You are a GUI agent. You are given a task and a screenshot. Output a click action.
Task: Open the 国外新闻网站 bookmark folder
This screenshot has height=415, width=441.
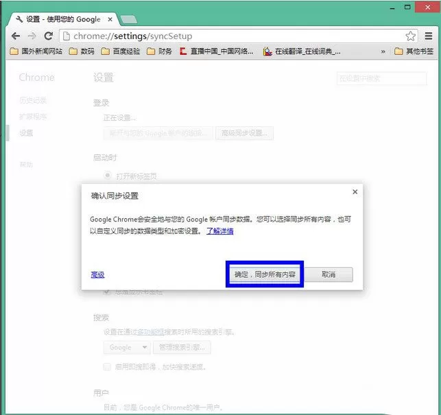[x=36, y=51]
